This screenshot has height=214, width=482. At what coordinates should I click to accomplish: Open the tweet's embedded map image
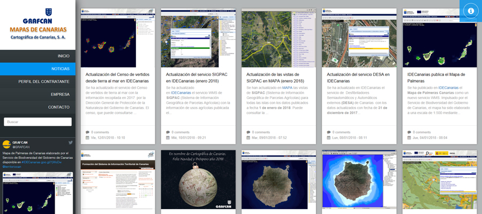38,193
